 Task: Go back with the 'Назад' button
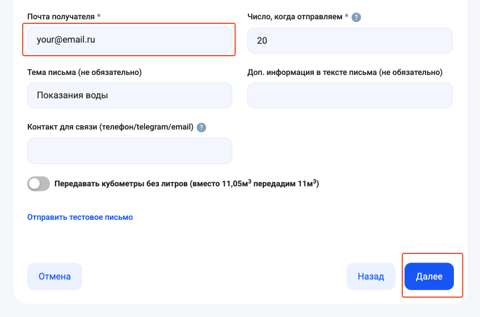point(370,277)
